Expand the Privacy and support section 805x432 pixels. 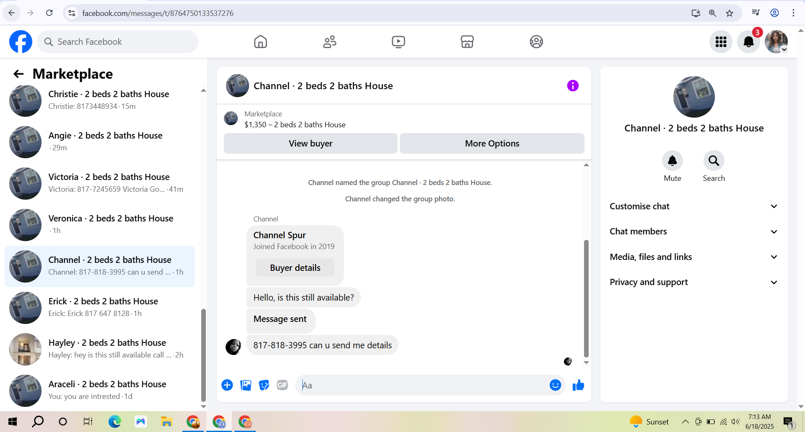694,282
